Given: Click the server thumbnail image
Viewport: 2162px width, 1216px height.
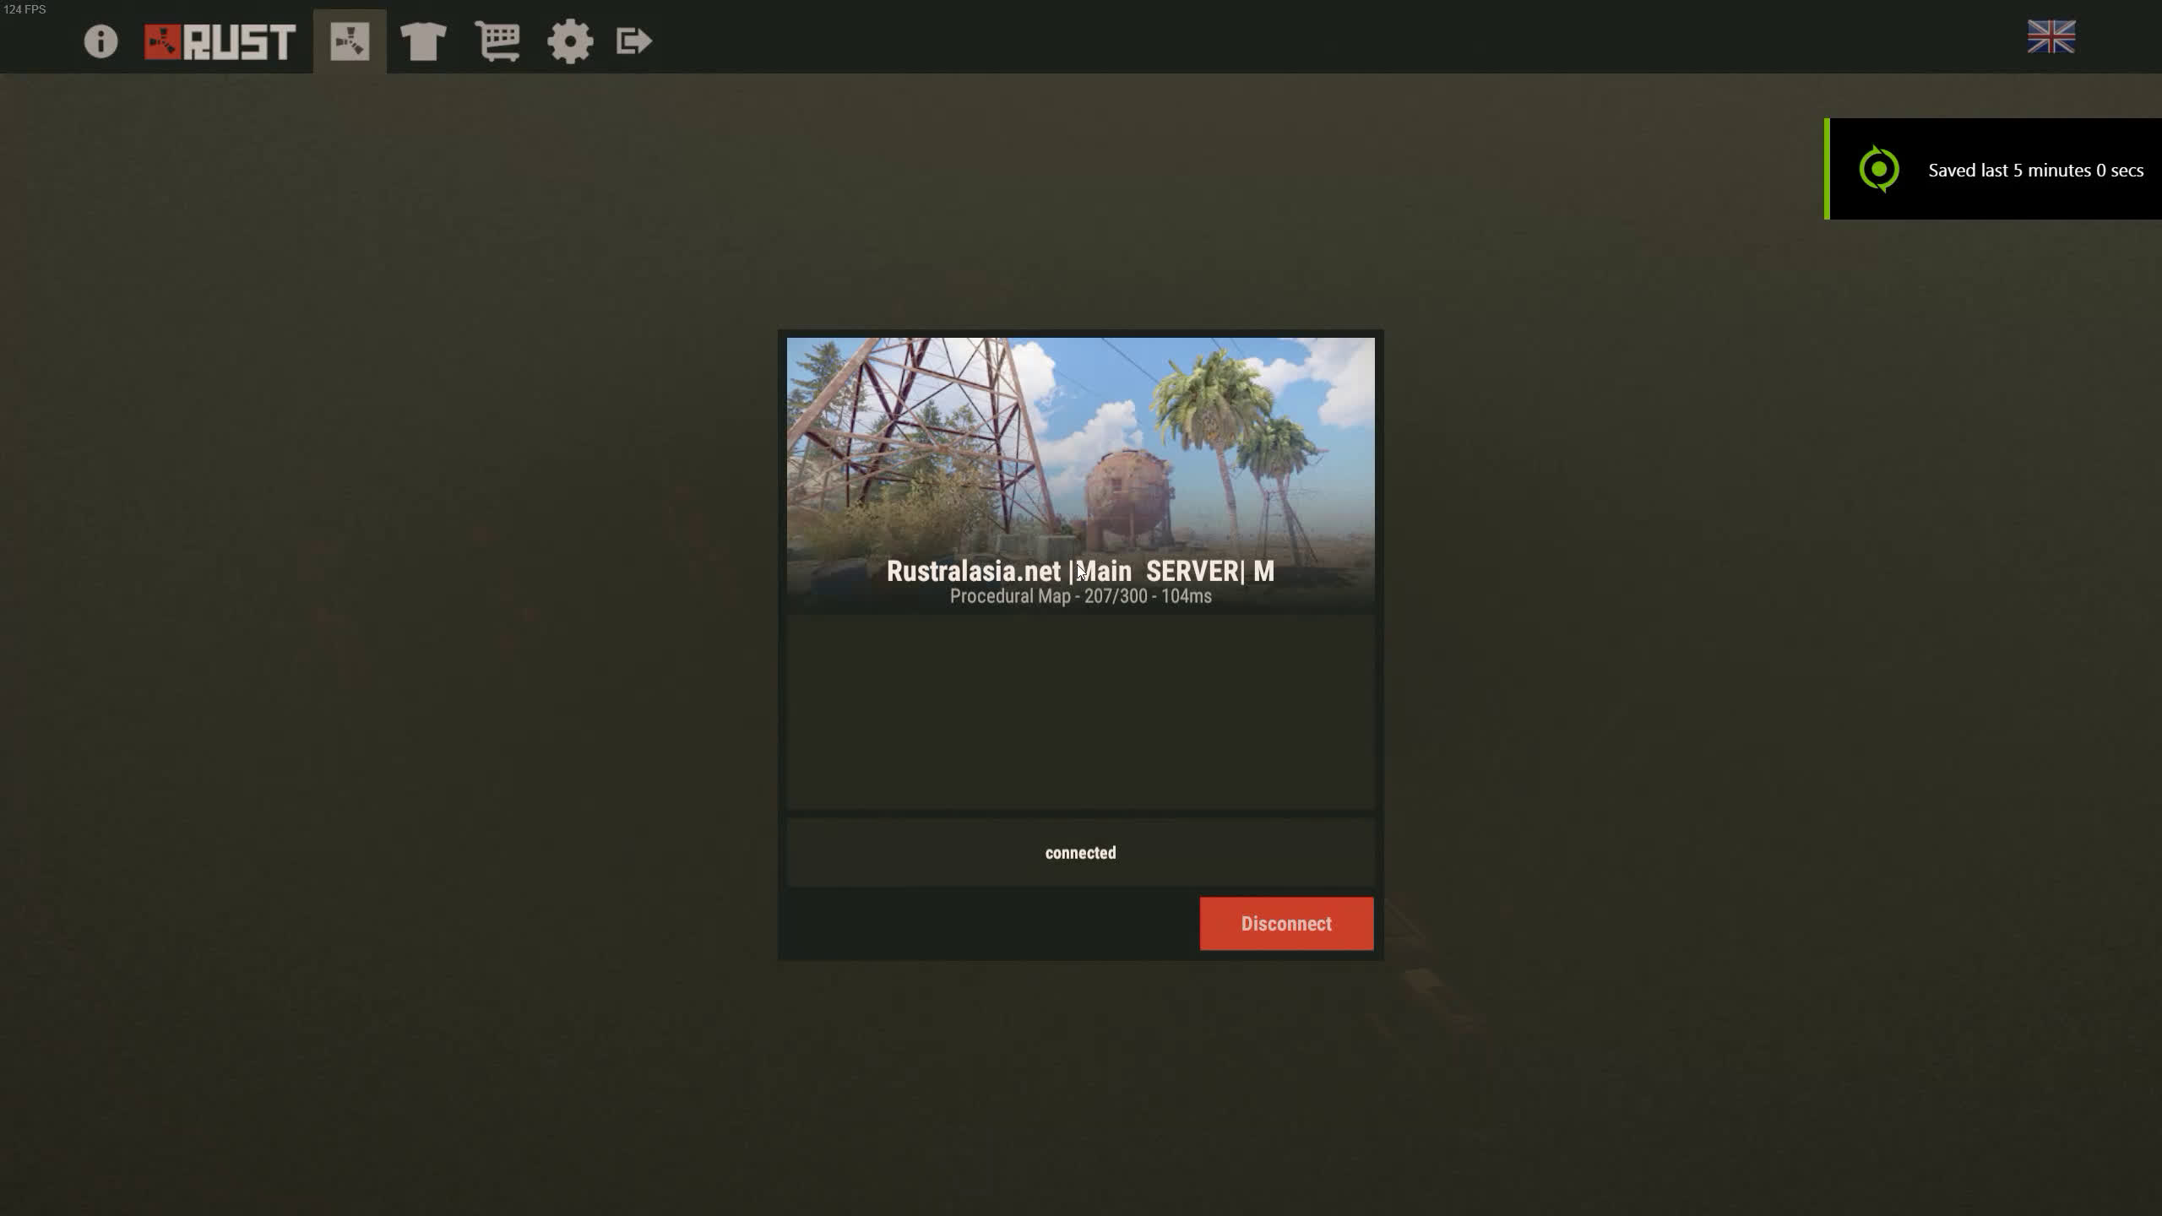Looking at the screenshot, I should coord(1081,474).
